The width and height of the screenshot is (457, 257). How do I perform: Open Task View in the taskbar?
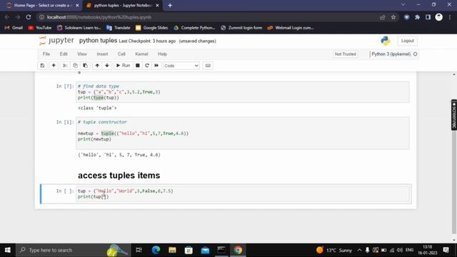coord(139,250)
